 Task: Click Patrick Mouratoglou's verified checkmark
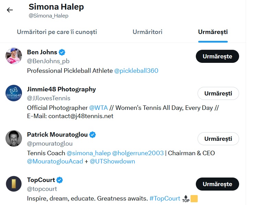[92, 135]
